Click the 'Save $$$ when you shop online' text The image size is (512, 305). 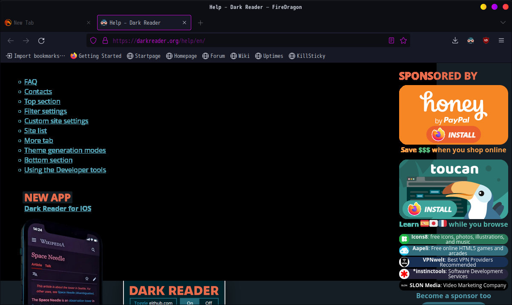tap(453, 150)
